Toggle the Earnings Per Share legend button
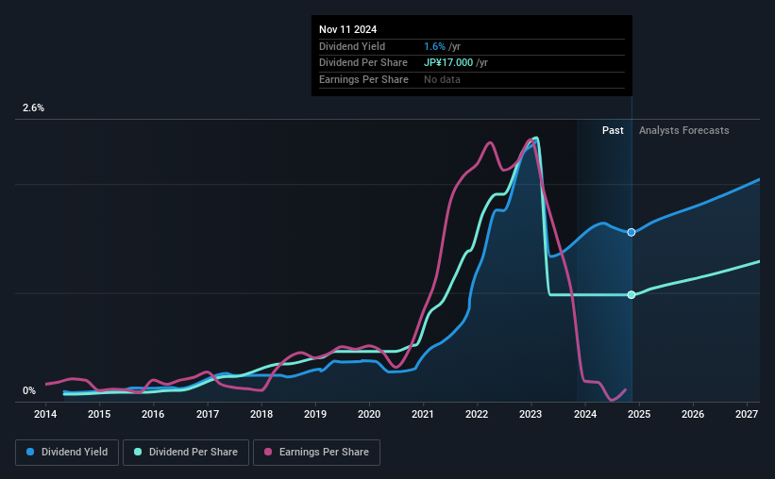The image size is (775, 479). click(x=316, y=453)
